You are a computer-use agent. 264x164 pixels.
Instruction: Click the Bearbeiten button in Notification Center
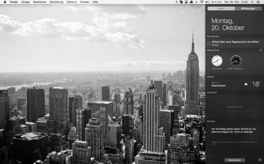point(235,160)
